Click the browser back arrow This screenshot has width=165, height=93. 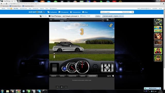click(2, 4)
